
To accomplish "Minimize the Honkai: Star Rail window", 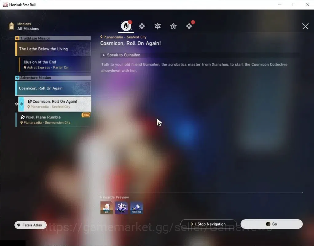I will pyautogui.click(x=280, y=5).
